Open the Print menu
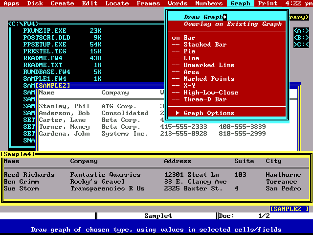The height and width of the screenshot is (235, 313). (268, 3)
